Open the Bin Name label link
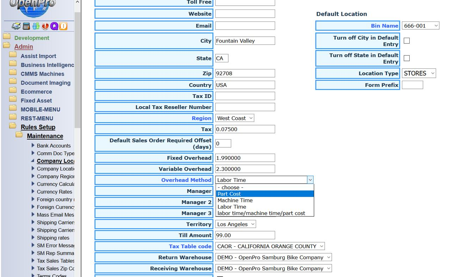 click(x=384, y=26)
